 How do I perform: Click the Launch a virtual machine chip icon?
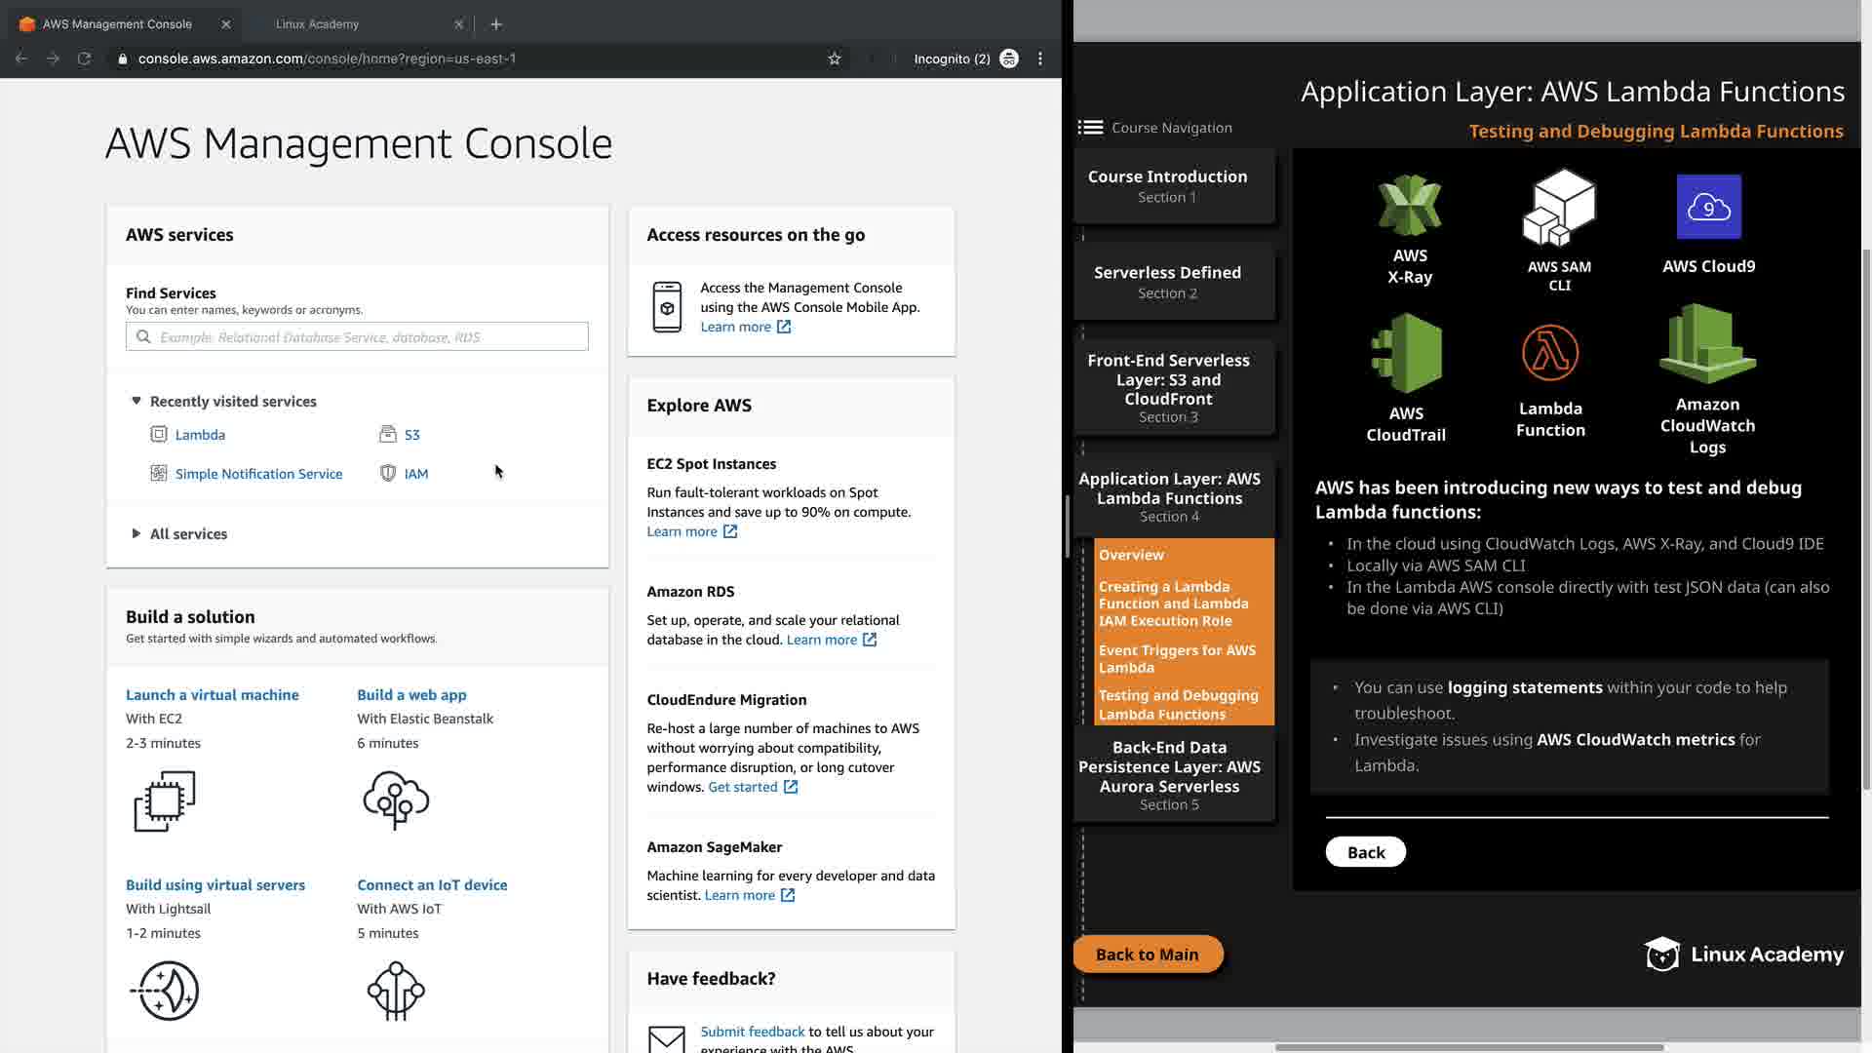(165, 800)
